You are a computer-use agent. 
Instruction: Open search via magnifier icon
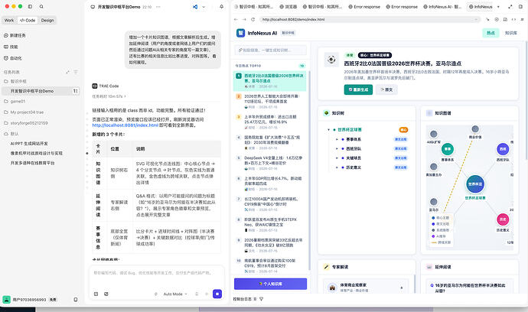41,6
